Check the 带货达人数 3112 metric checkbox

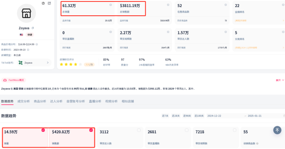click(139, 130)
